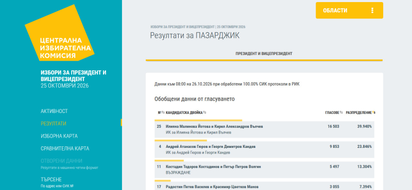412x190 pixels.
Task: Open ИЗБОРНА КАРТА in the sidebar
Action: pos(59,136)
